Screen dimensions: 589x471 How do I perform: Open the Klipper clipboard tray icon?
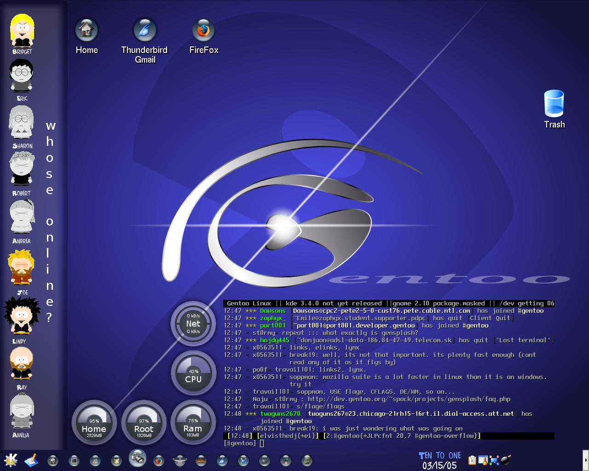pyautogui.click(x=472, y=460)
